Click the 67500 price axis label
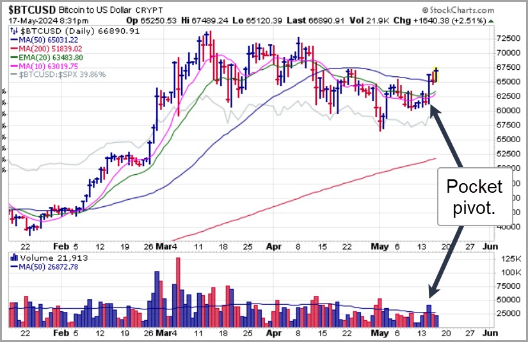Screen dimensions: 528x342 coord(508,67)
